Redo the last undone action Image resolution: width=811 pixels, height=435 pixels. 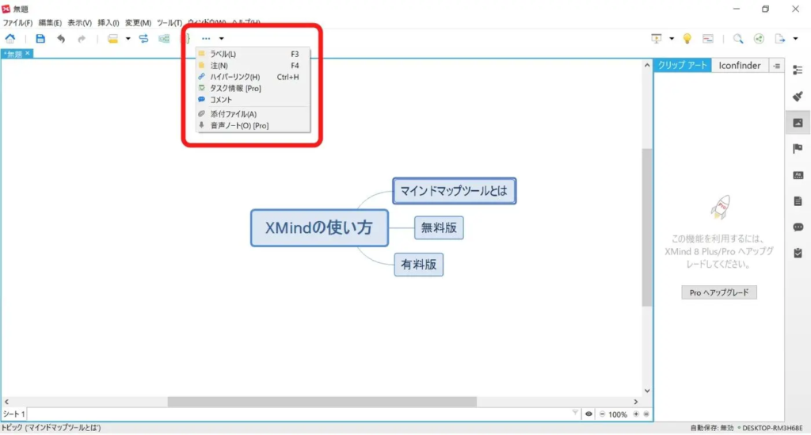(82, 39)
